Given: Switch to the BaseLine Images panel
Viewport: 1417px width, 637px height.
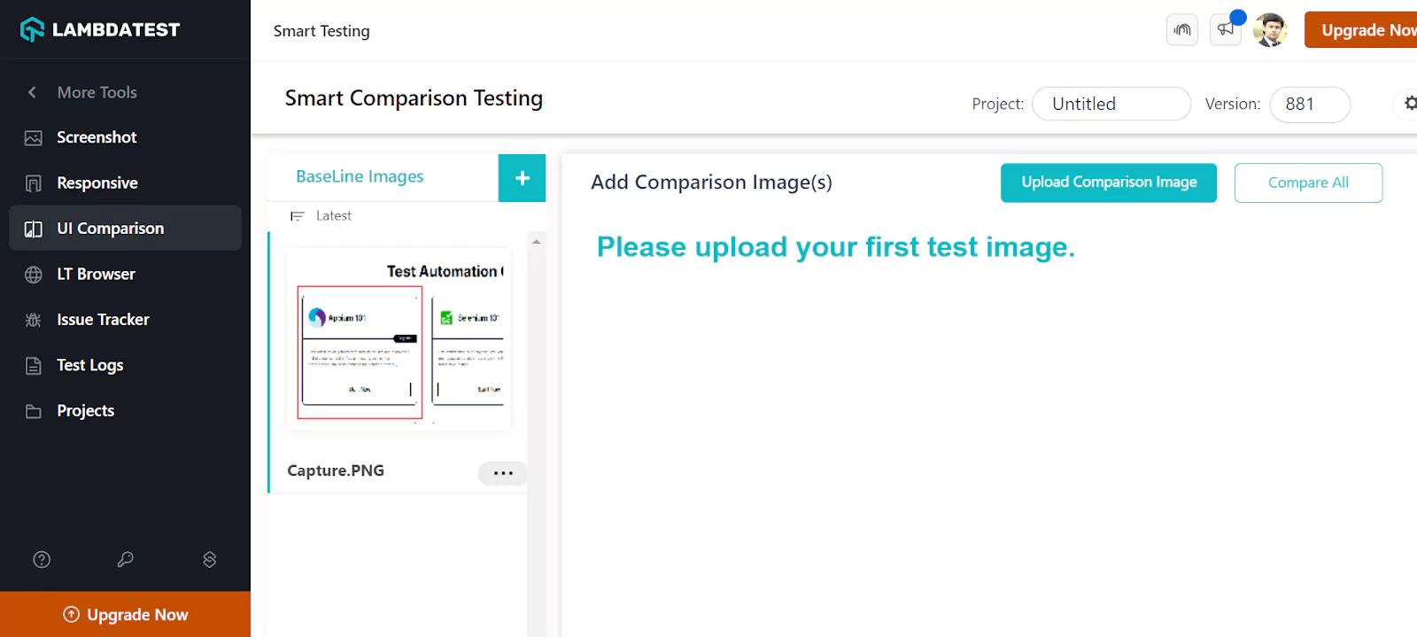Looking at the screenshot, I should [360, 176].
